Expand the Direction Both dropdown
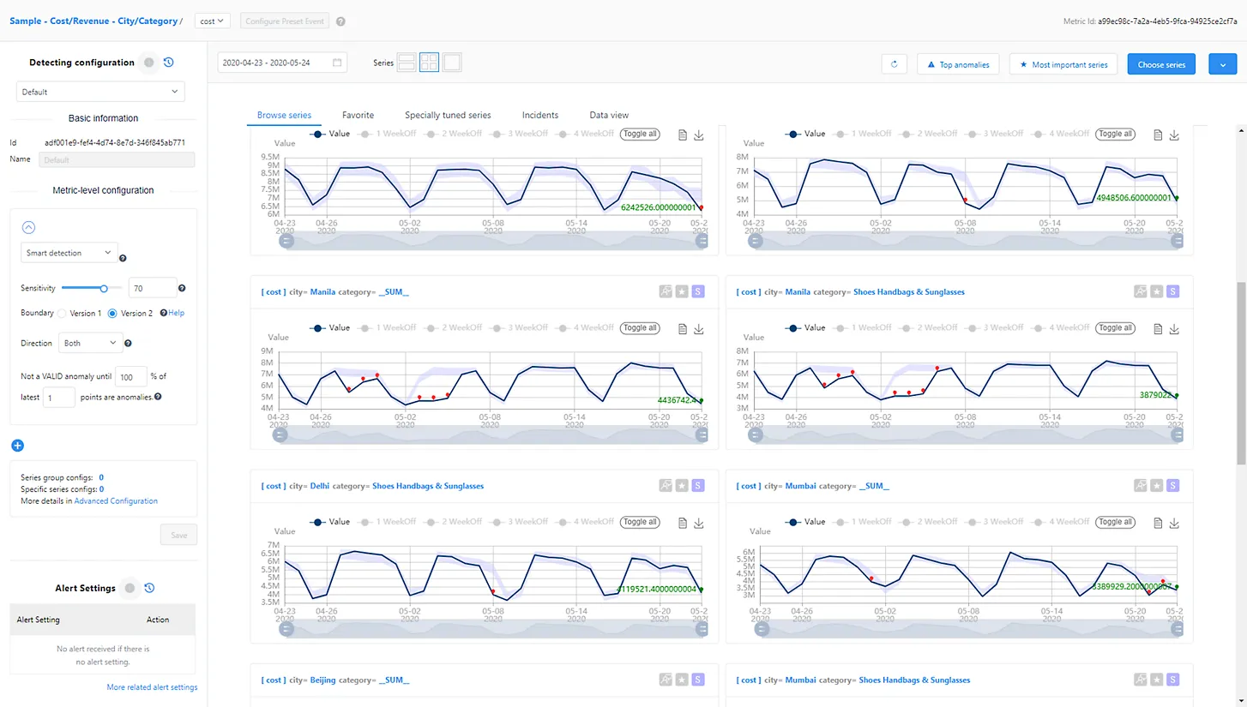1247x707 pixels. (90, 343)
